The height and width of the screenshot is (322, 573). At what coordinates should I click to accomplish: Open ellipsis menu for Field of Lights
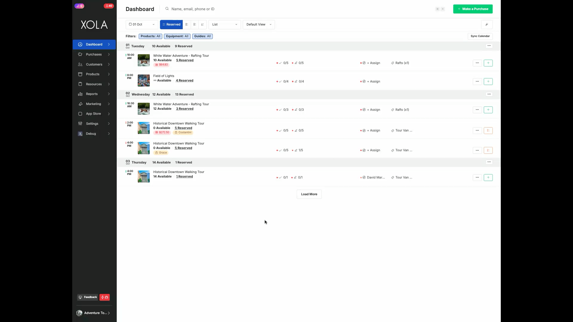(477, 81)
